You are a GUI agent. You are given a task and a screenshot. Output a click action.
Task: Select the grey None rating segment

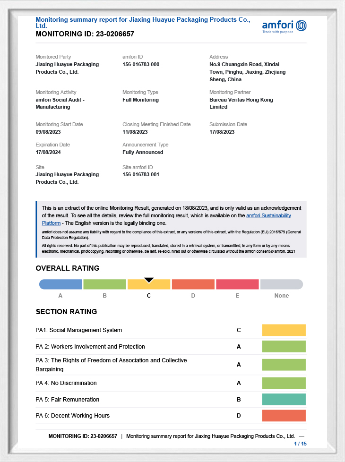point(282,284)
